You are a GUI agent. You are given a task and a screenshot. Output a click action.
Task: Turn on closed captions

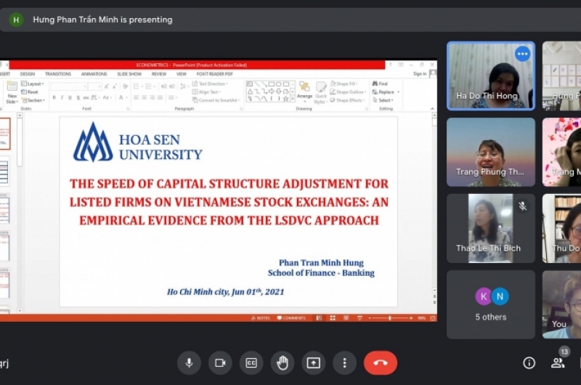(251, 362)
